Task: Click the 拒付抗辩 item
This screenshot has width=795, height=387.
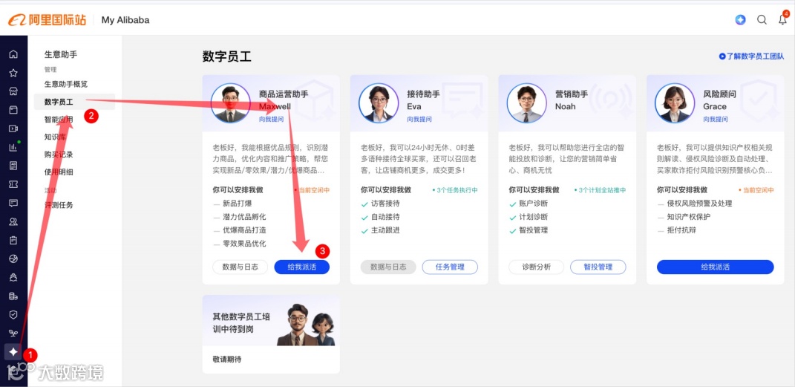Action: point(681,230)
